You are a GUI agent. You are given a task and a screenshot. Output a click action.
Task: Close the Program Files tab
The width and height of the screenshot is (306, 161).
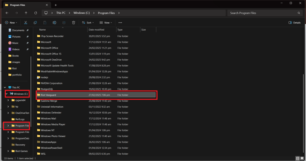click(47, 5)
